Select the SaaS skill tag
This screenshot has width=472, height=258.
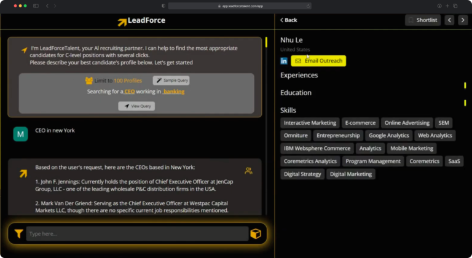click(454, 162)
